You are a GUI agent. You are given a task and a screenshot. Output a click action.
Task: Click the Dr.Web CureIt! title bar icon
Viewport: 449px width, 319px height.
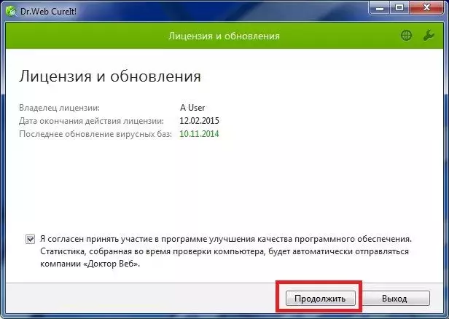coord(11,12)
